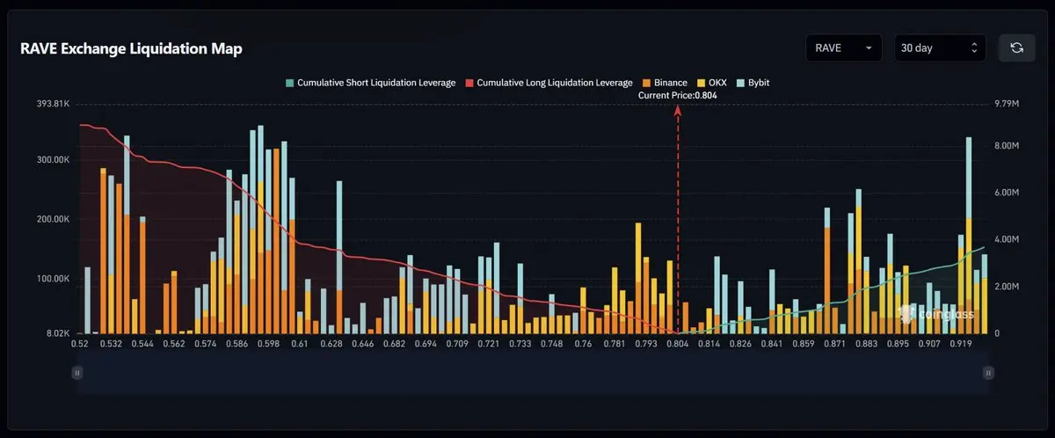Click the 8.00M right axis label

tap(1005, 146)
